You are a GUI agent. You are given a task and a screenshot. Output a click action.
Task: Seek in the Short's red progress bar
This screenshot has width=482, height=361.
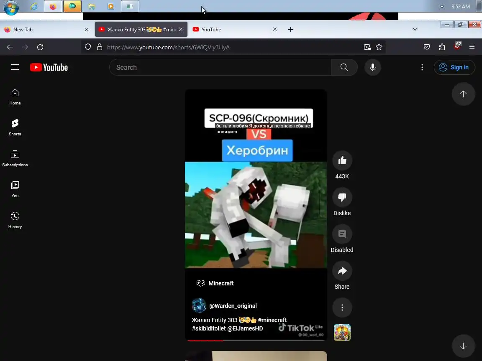256,340
